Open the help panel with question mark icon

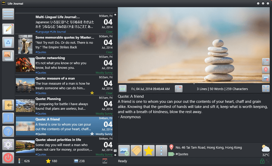(x=8, y=131)
